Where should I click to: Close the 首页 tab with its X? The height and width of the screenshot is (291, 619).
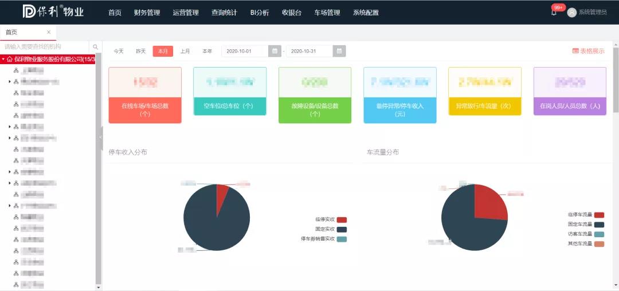[x=49, y=32]
